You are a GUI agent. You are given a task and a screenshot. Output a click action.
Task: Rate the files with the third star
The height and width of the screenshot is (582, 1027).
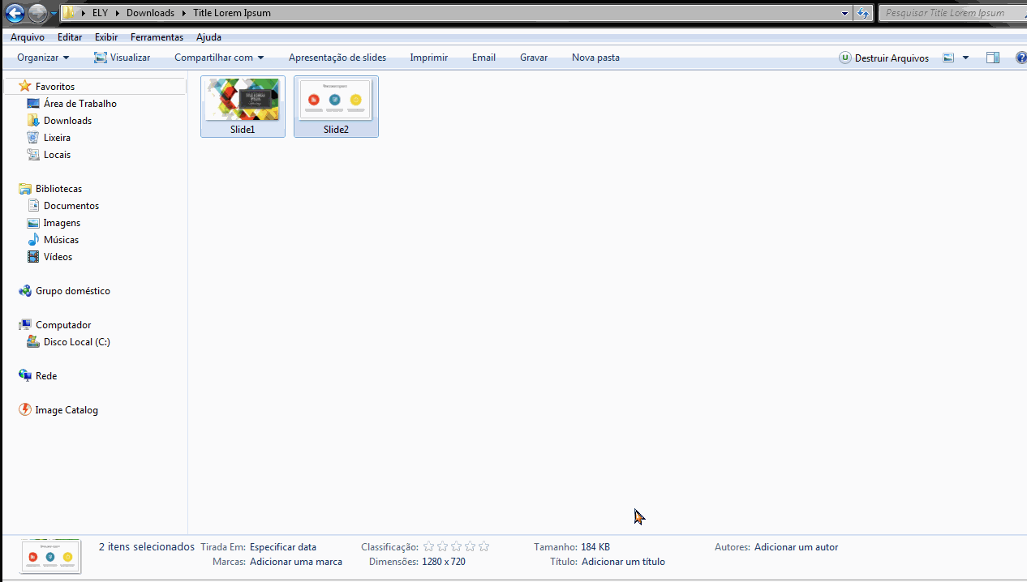click(x=456, y=546)
